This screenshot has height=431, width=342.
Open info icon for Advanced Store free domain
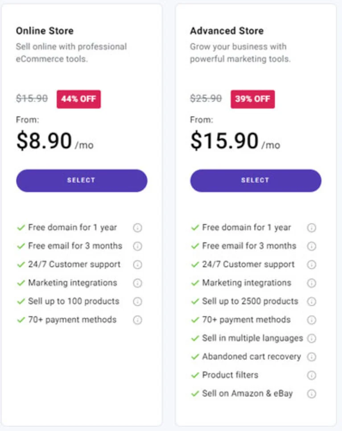tap(312, 228)
